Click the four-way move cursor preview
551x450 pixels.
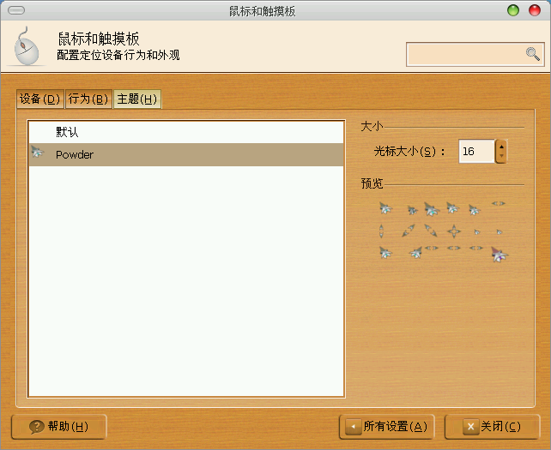(x=454, y=231)
